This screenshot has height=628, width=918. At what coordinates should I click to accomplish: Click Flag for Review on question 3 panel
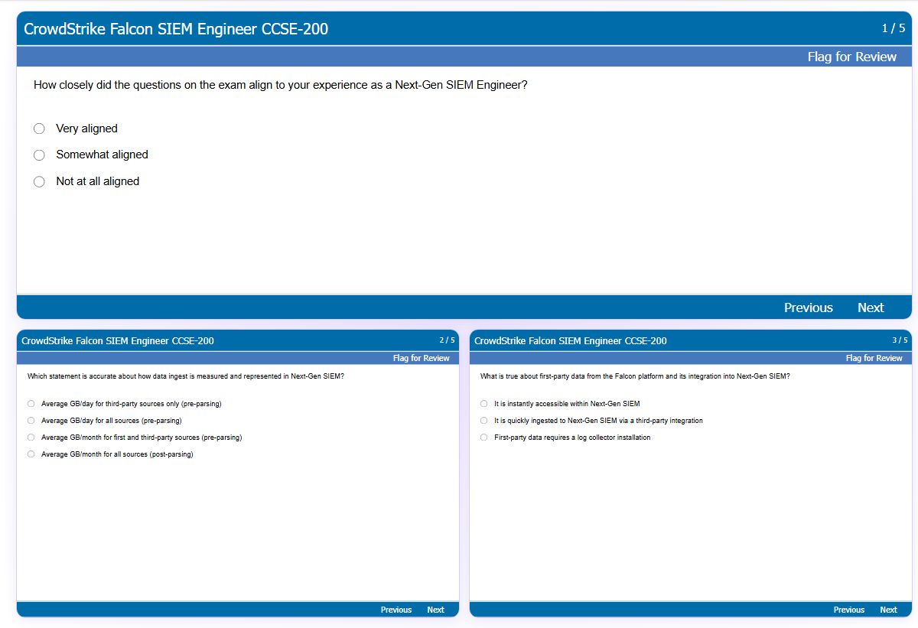(x=874, y=358)
